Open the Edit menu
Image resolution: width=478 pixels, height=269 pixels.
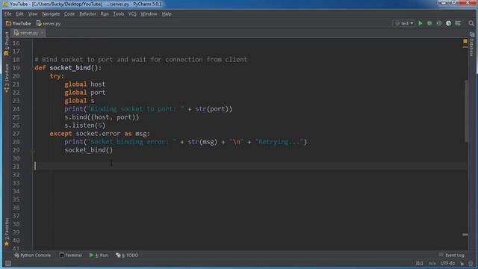pyautogui.click(x=19, y=13)
